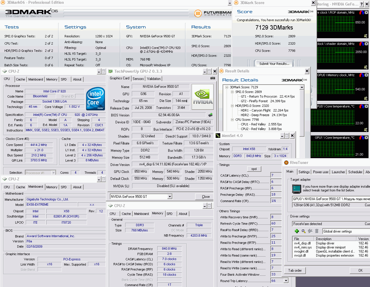The height and width of the screenshot is (287, 370).
Task: Click Command Rate (CR) field in MemSet
Action: 276,201
